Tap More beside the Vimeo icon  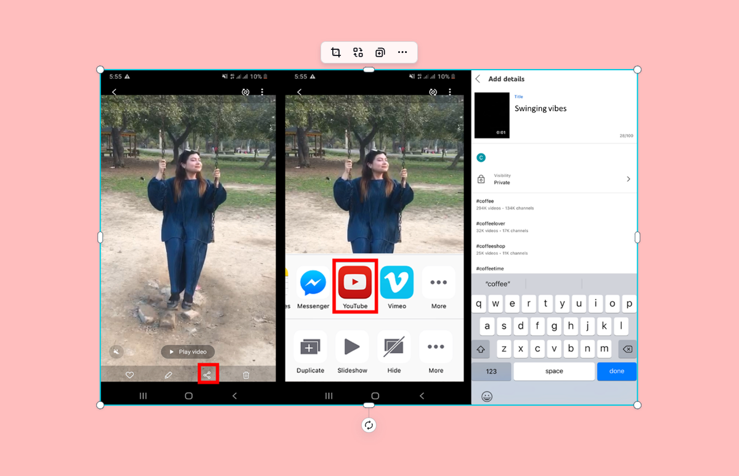438,283
